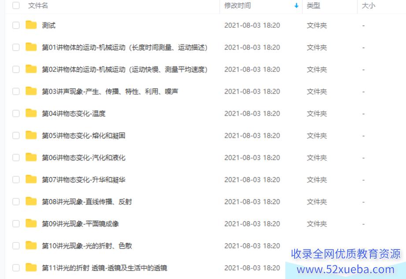Click the folder icon beside 第02讲物体的运动
Image resolution: width=406 pixels, height=279 pixels.
31,69
